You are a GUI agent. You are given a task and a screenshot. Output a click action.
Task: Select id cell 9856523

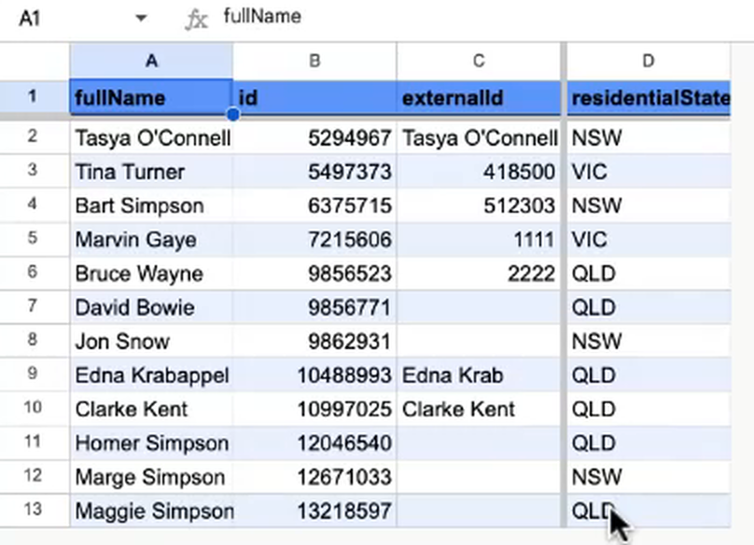(315, 273)
